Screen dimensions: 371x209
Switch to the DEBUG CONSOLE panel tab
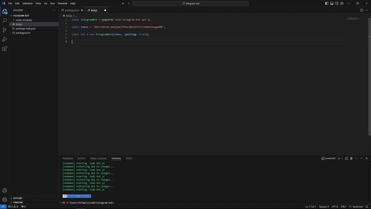(x=99, y=158)
